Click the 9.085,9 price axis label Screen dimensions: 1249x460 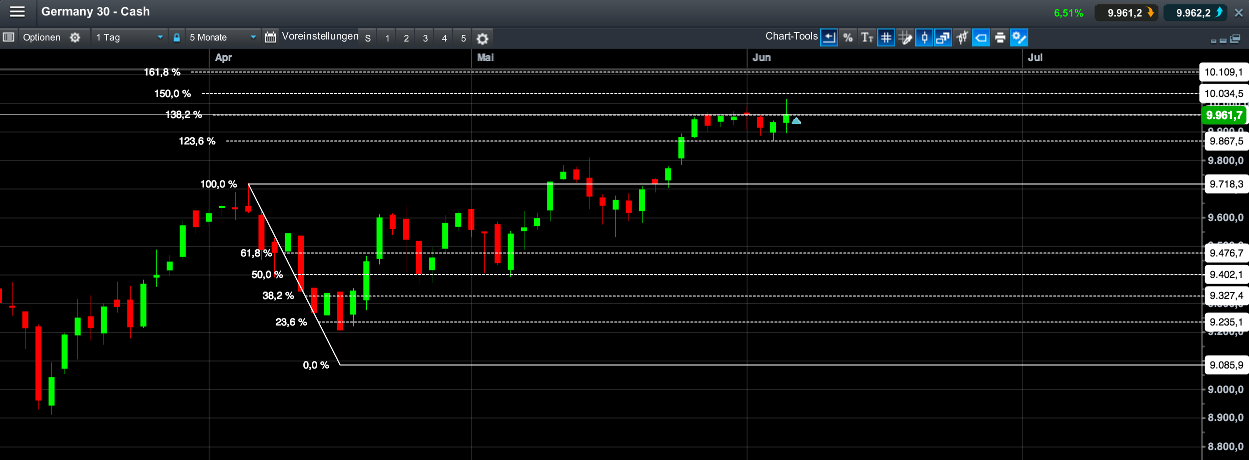tap(1226, 365)
